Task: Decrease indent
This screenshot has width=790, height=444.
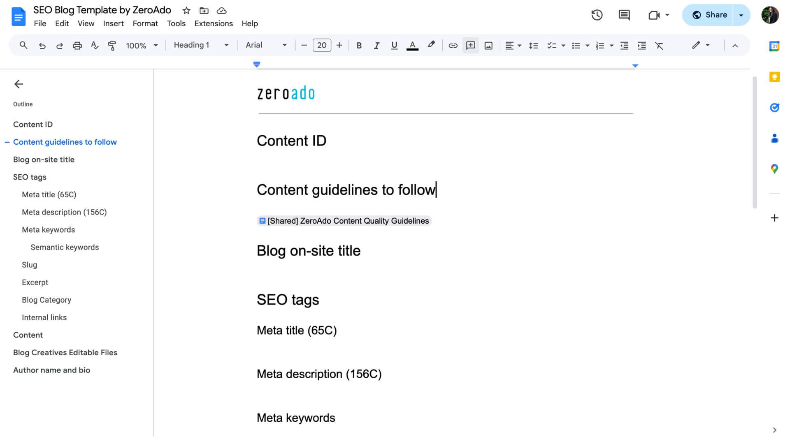Action: coord(624,45)
